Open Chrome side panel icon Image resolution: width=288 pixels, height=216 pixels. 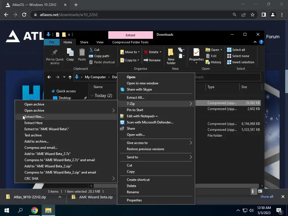point(264,15)
